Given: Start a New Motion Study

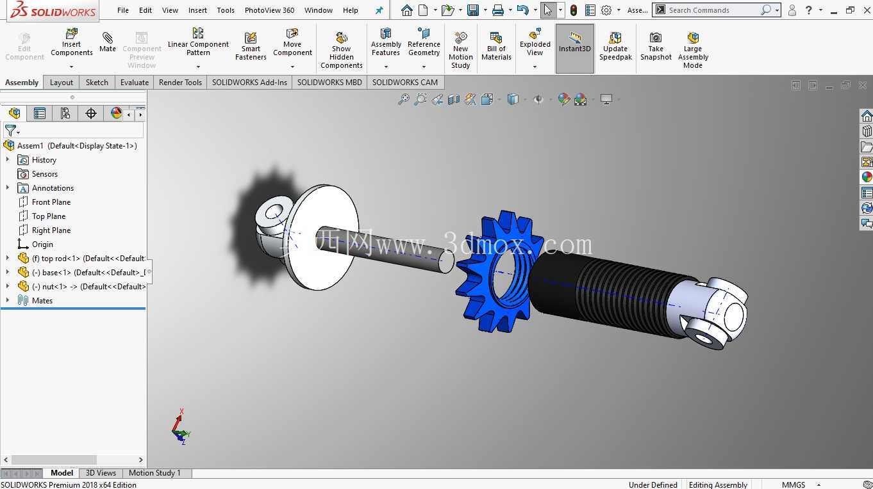Looking at the screenshot, I should pos(460,50).
